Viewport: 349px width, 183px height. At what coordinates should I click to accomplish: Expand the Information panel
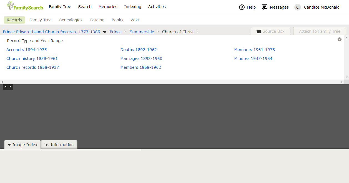59,145
